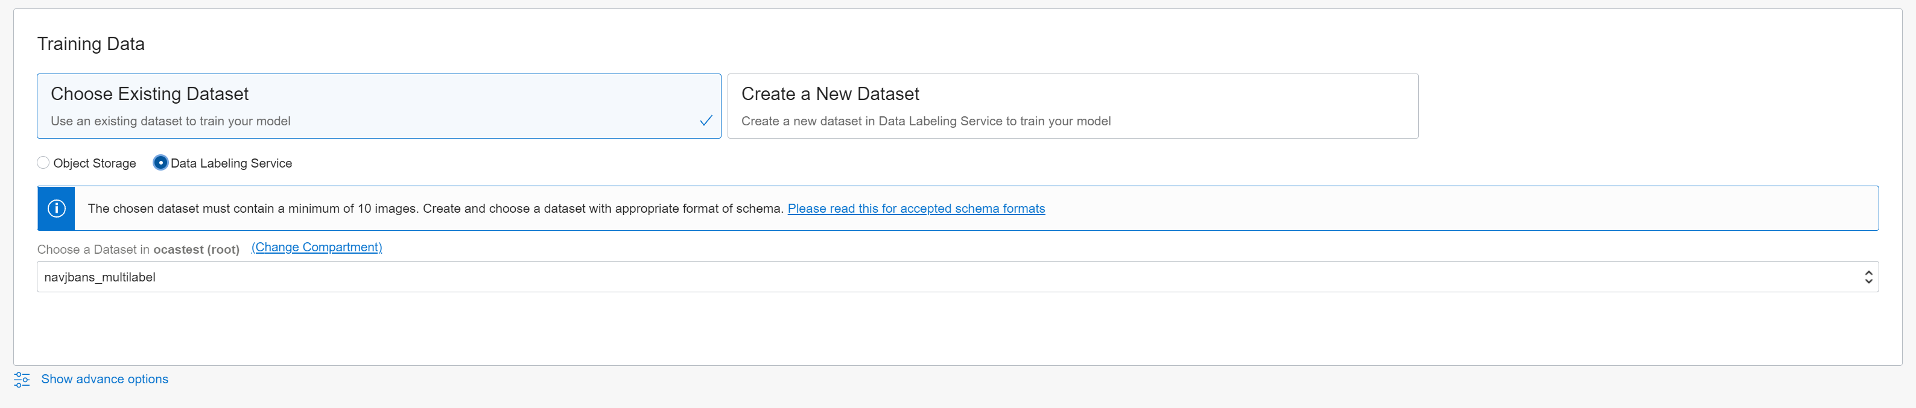Click the 'Choose a Dataset in ocastest' label
The image size is (1916, 408).
click(138, 250)
